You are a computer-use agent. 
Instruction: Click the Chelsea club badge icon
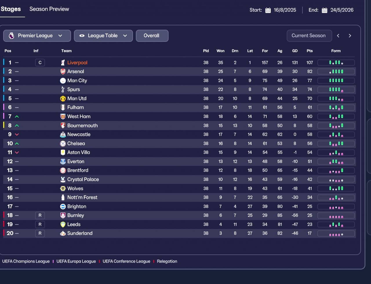(x=63, y=144)
